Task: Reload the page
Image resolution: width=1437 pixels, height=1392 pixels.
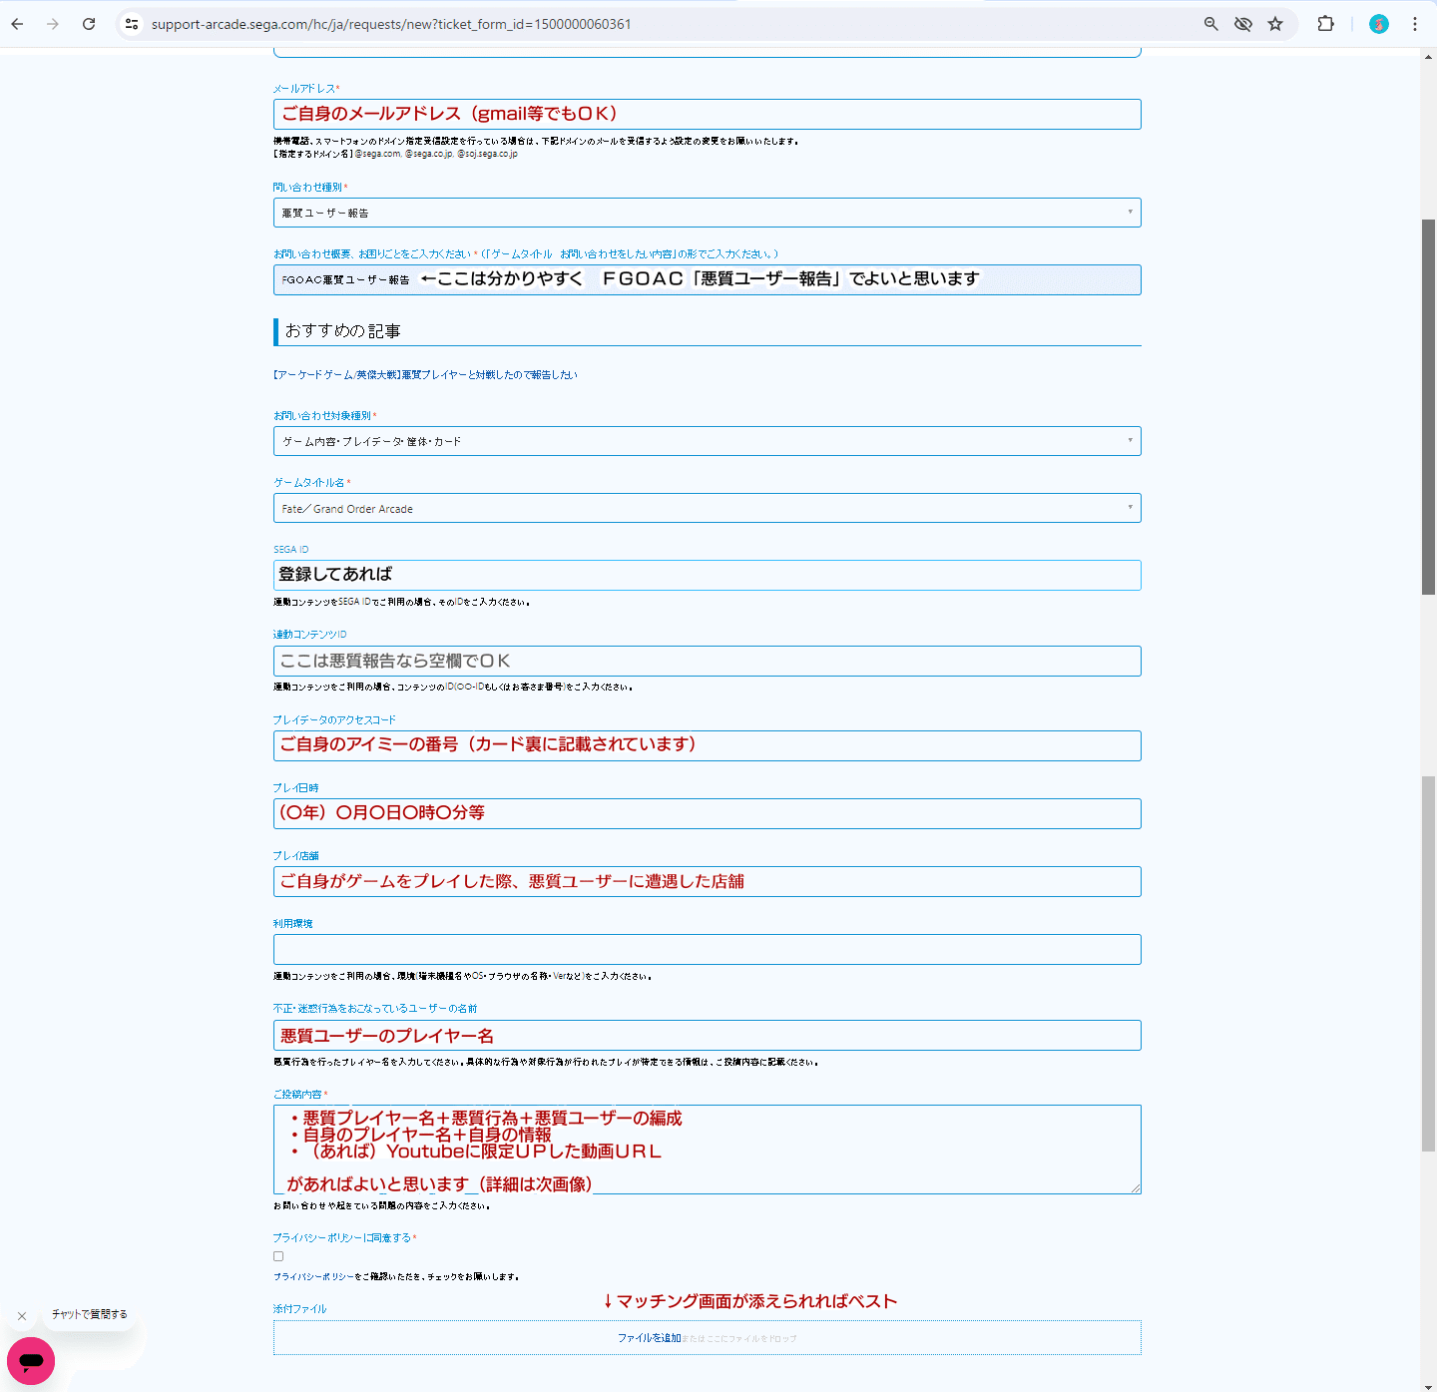Action: pos(89,24)
